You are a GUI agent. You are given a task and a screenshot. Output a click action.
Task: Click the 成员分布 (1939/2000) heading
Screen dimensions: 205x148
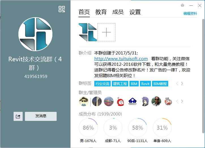pyautogui.click(x=100, y=114)
